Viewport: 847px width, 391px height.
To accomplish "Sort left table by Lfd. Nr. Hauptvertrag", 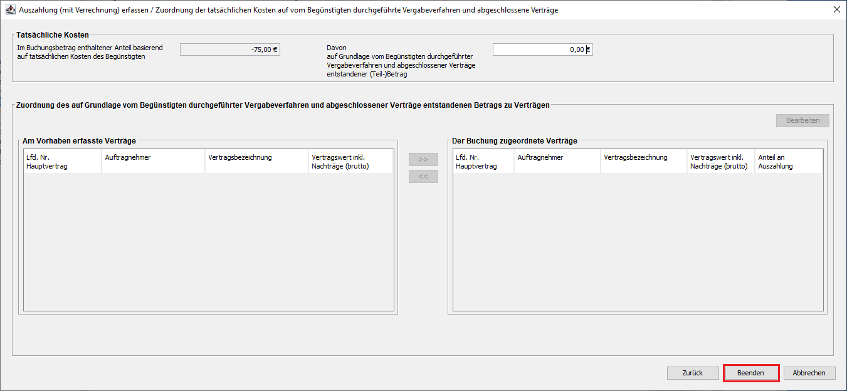I will point(61,162).
